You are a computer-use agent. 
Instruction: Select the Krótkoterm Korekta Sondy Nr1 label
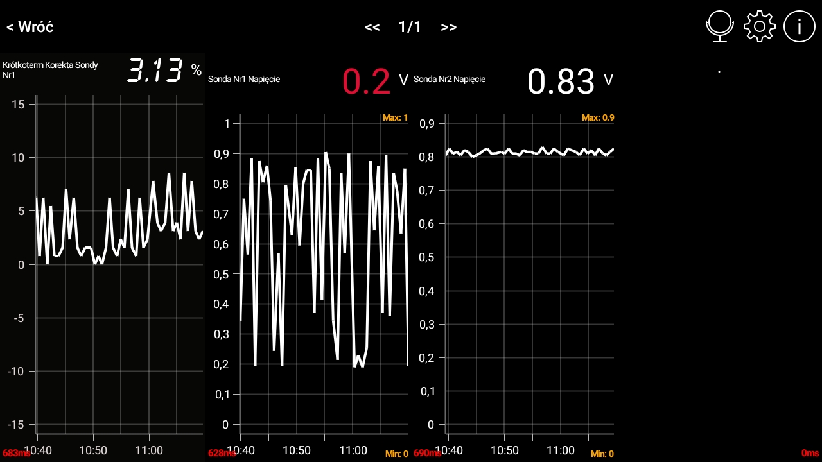pos(51,70)
